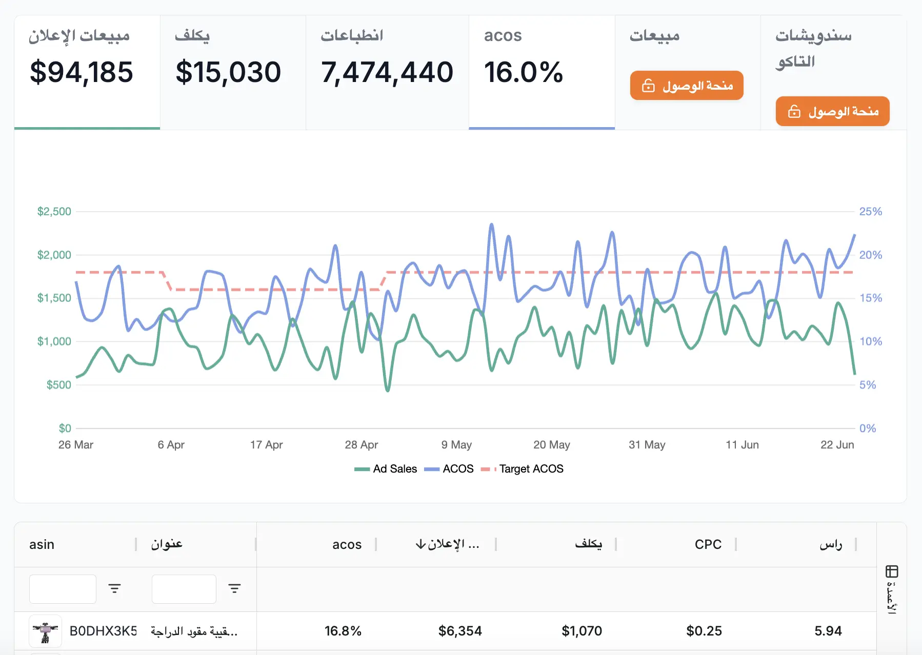
Task: Click the lock icon on مبيعات access button
Action: coord(648,86)
